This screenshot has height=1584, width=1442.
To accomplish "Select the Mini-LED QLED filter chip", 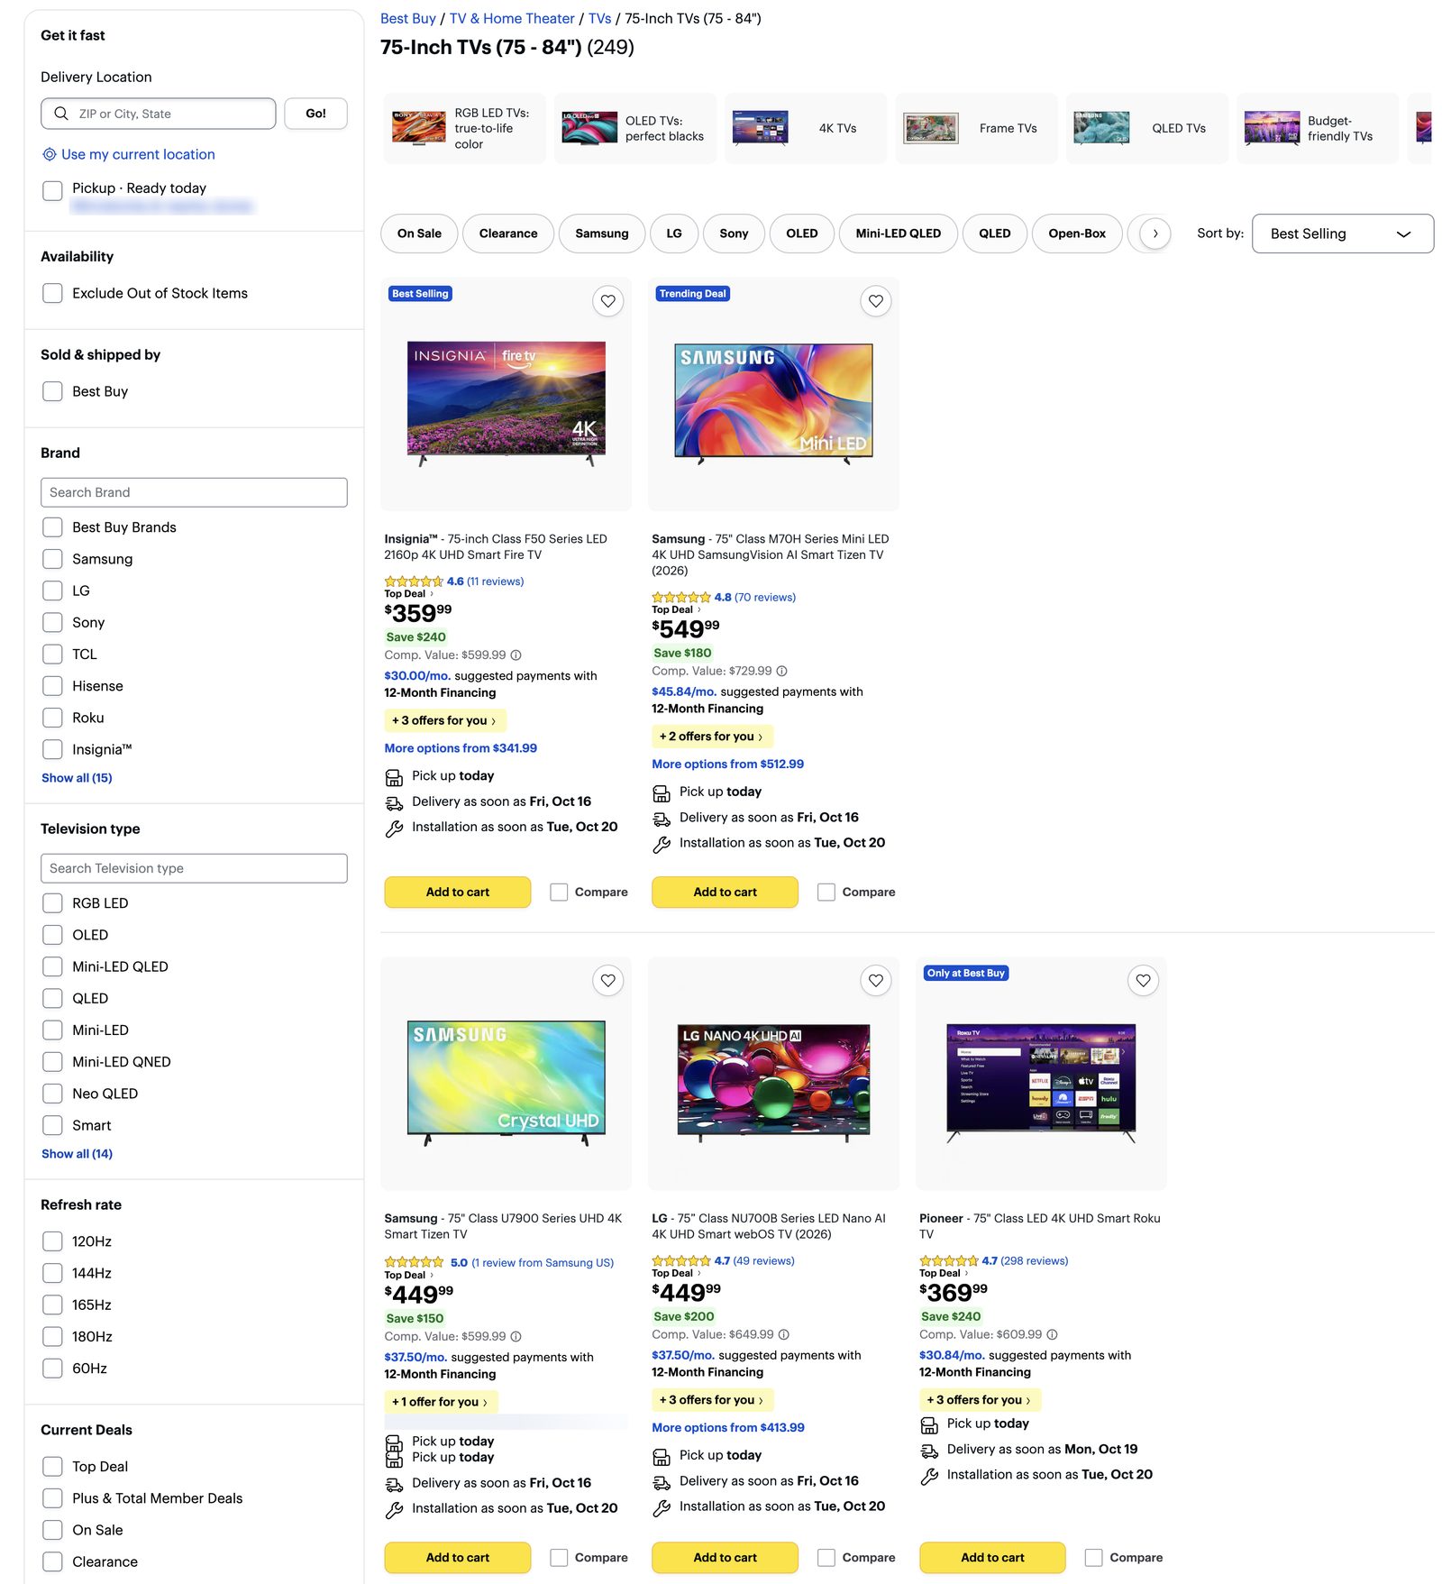I will (x=898, y=233).
